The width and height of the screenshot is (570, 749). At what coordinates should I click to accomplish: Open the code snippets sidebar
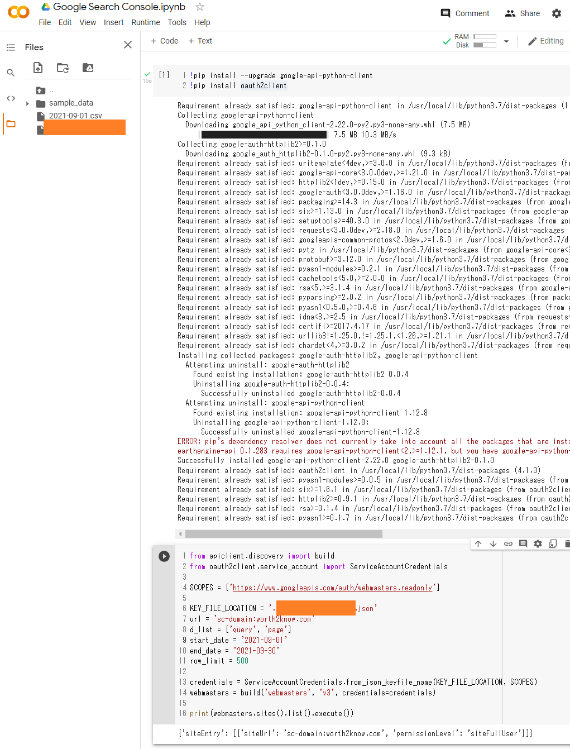(x=10, y=98)
